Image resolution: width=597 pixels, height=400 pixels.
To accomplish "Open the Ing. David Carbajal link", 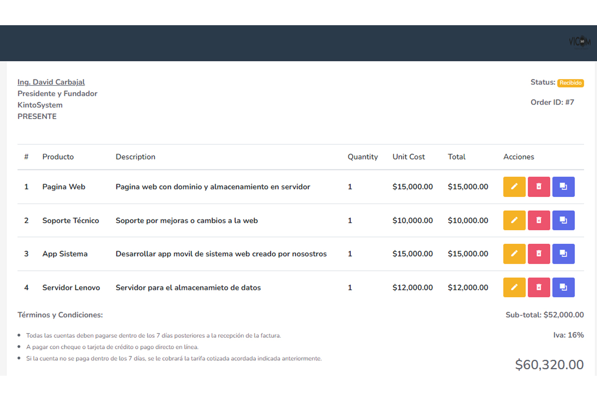I will click(51, 82).
